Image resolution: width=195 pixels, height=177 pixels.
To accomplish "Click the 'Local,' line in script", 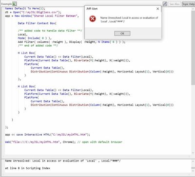I will click(x=23, y=35).
